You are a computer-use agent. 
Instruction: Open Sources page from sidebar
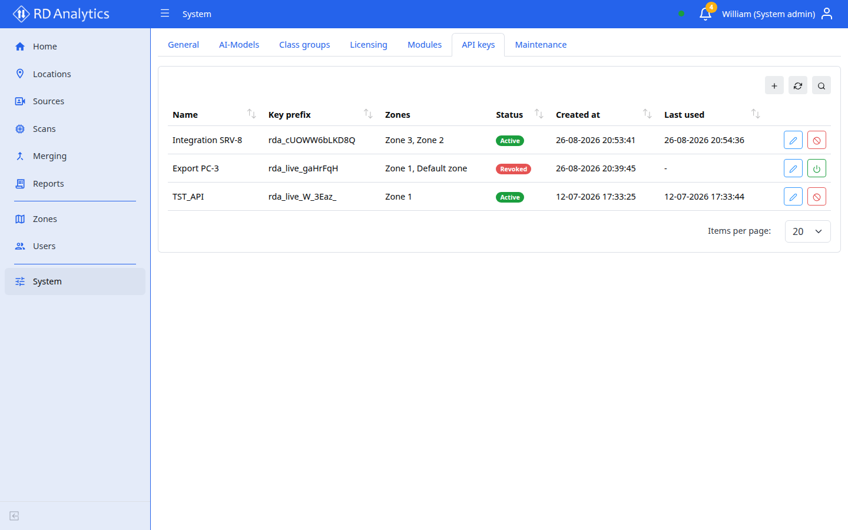point(75,101)
